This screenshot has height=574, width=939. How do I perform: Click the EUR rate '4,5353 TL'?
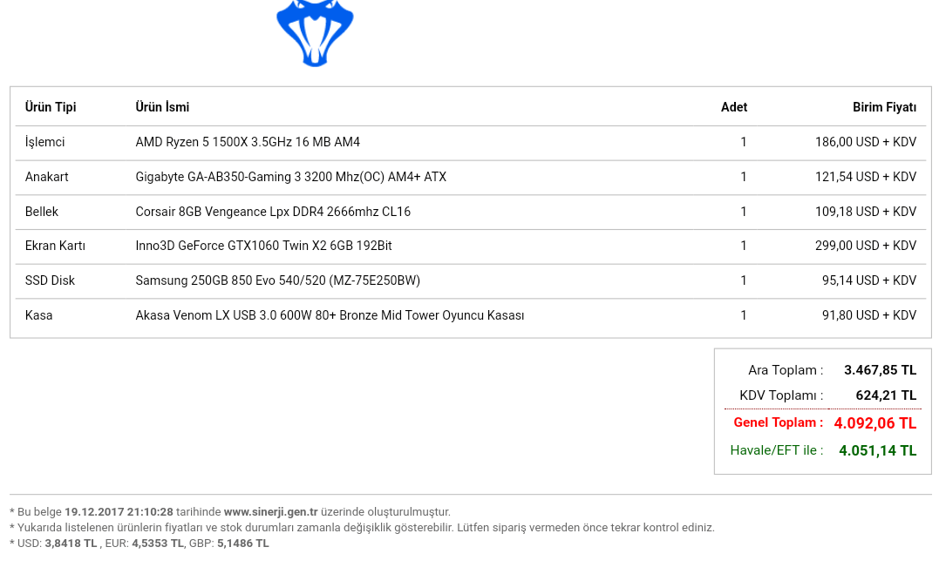(x=158, y=543)
